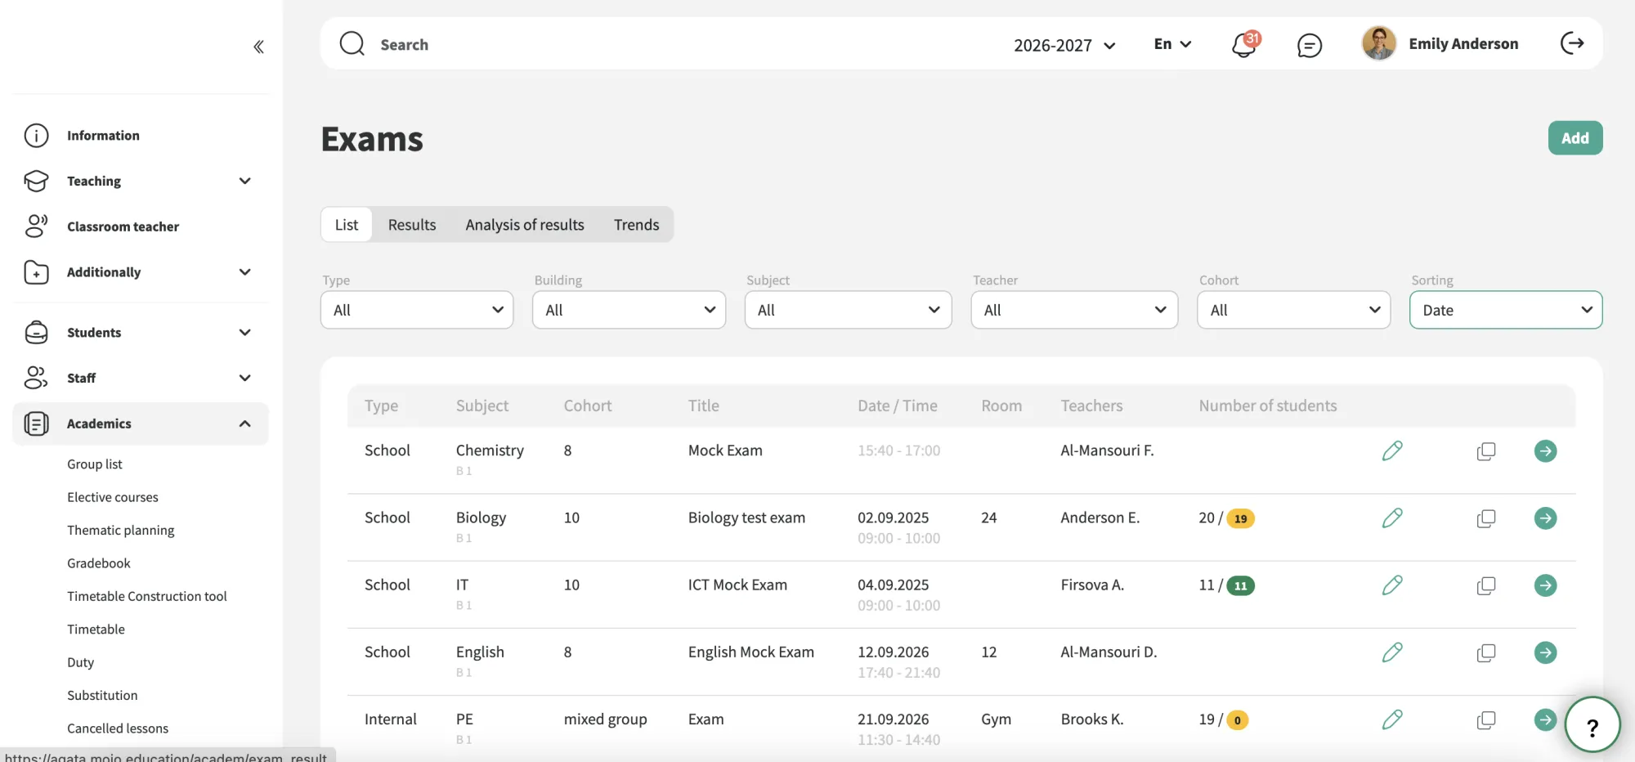This screenshot has height=762, width=1635.
Task: Open the Information sidebar item
Action: click(140, 135)
